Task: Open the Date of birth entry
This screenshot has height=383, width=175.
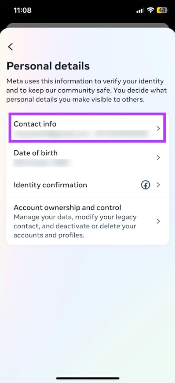Action: tap(87, 157)
